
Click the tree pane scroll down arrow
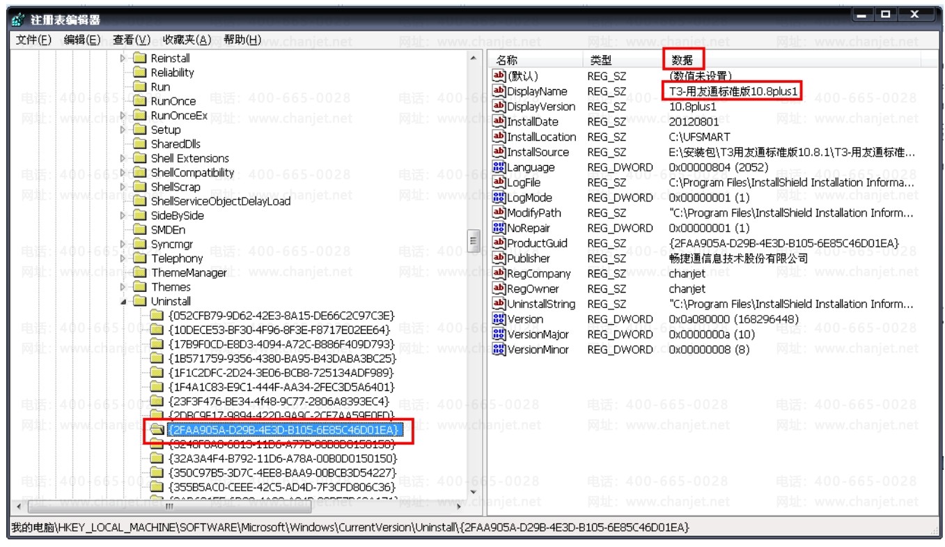pos(474,493)
